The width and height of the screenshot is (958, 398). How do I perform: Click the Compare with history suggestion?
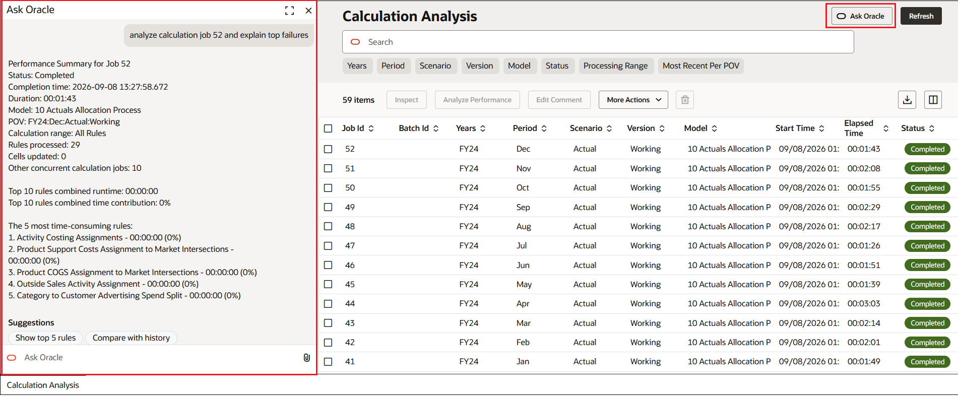131,338
